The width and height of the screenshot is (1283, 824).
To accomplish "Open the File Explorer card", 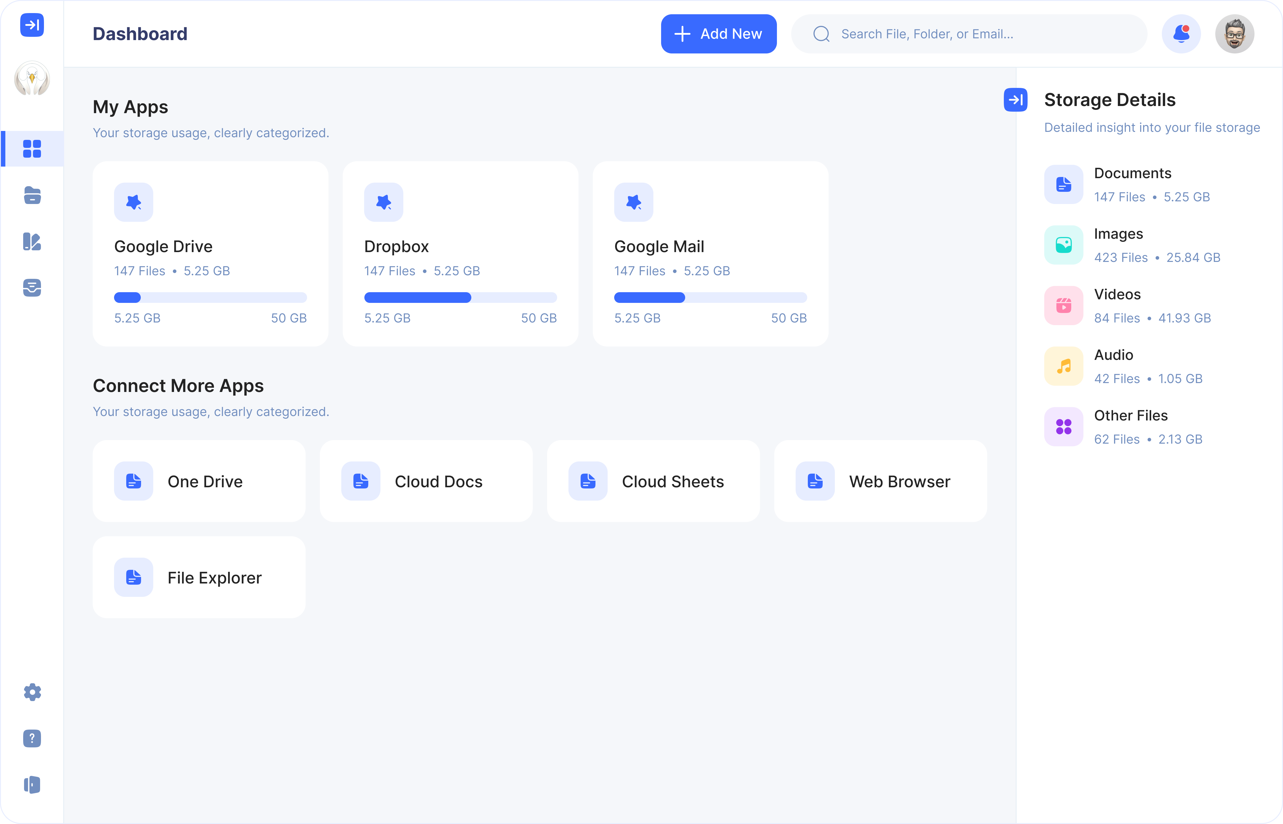I will pyautogui.click(x=198, y=577).
